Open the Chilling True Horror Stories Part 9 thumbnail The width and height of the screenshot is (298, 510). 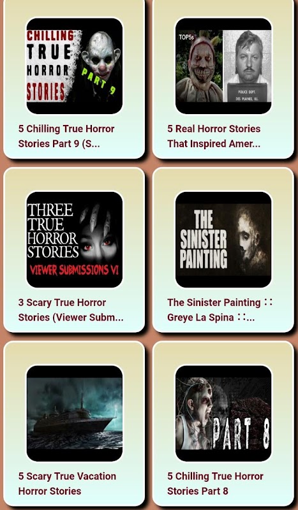pos(74,66)
